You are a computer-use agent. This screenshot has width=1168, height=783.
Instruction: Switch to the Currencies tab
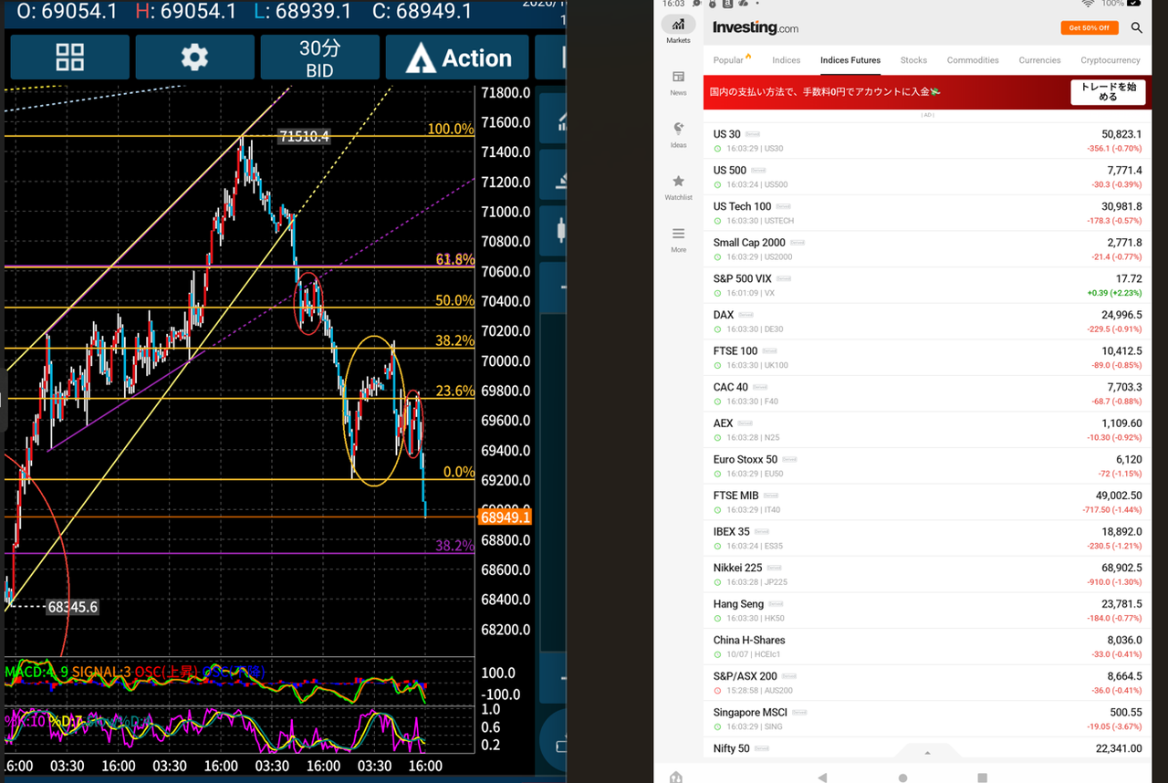click(x=1039, y=60)
